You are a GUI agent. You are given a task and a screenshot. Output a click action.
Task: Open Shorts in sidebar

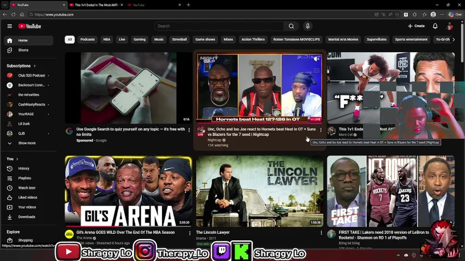pos(29,51)
